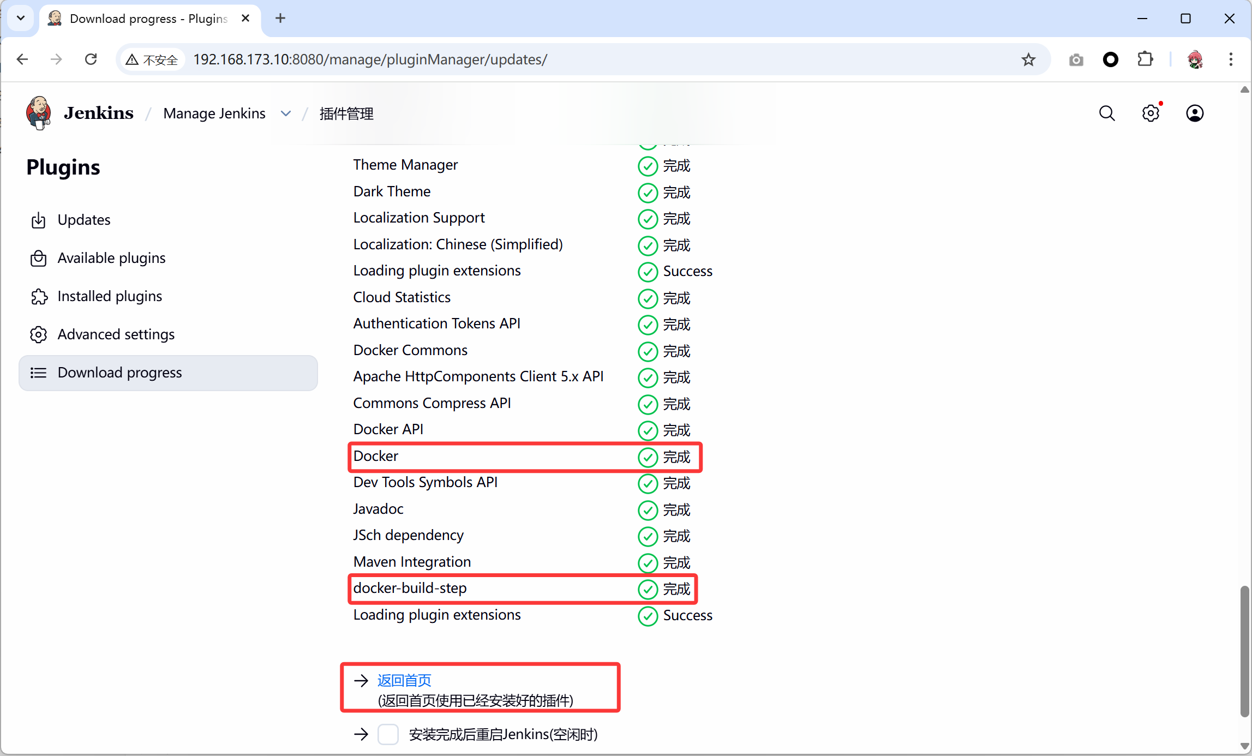Enable restart Jenkins after install checkbox
Viewport: 1252px width, 756px height.
[x=388, y=734]
